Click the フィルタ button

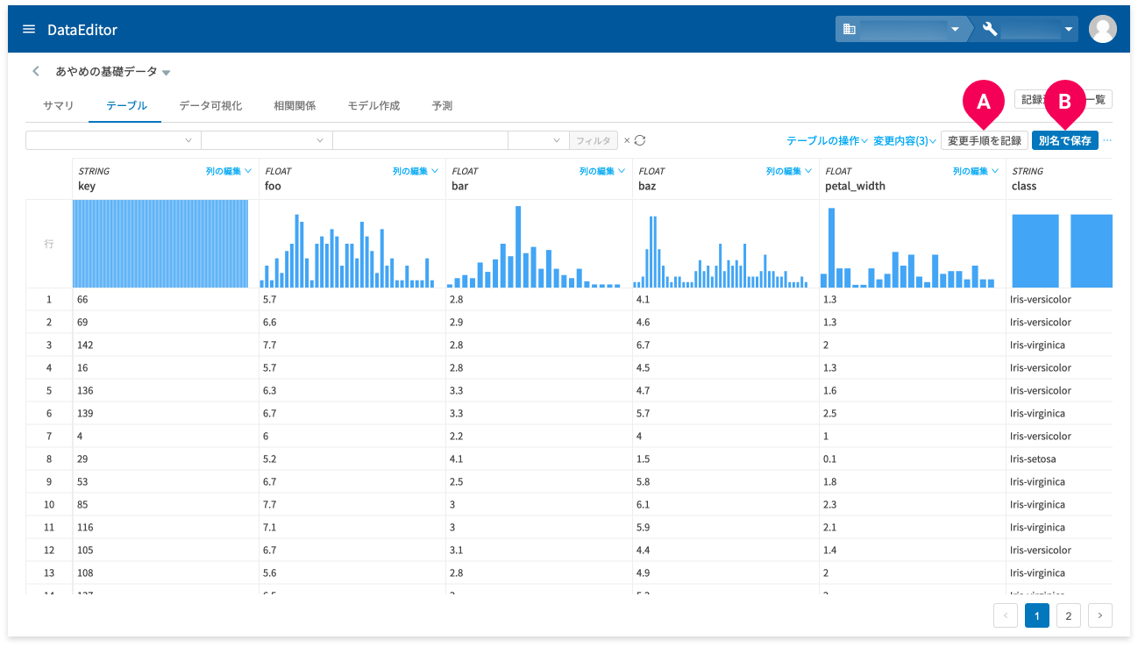pyautogui.click(x=594, y=140)
